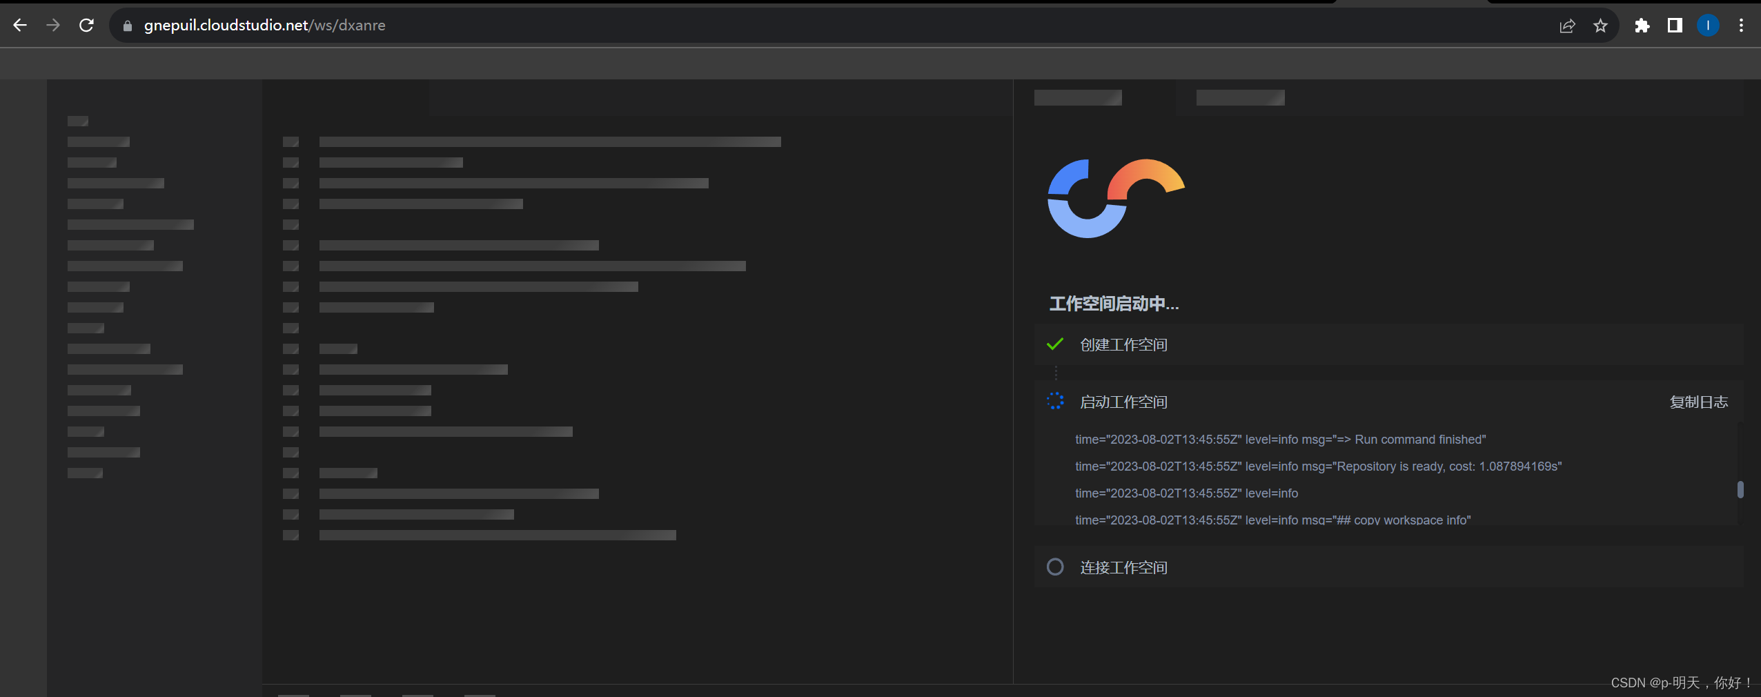The height and width of the screenshot is (697, 1761).
Task: Open the Chrome three-dot menu
Action: click(x=1741, y=26)
